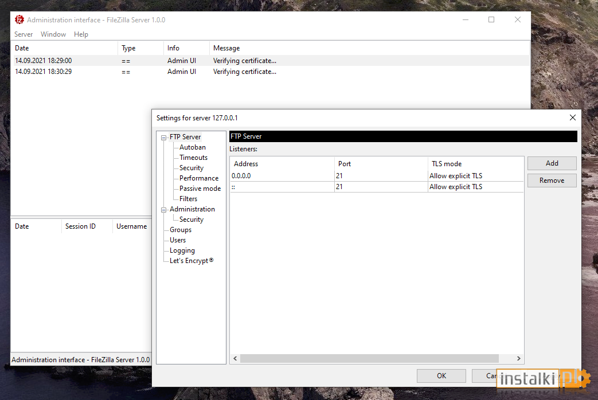The height and width of the screenshot is (400, 598).
Task: Select the :: IPv6 listener address cell
Action: click(282, 187)
